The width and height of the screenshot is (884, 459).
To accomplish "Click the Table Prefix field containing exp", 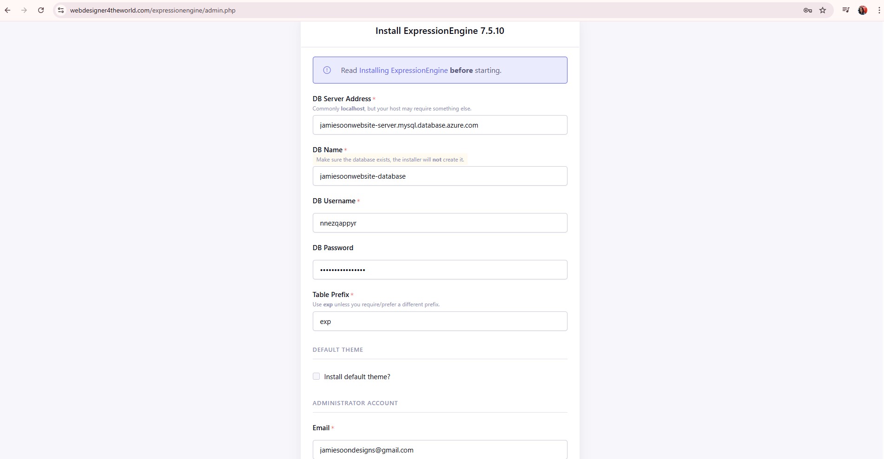I will pos(440,321).
